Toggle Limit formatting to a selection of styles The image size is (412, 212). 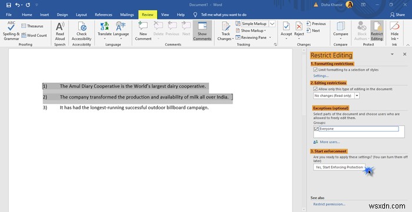[315, 70]
